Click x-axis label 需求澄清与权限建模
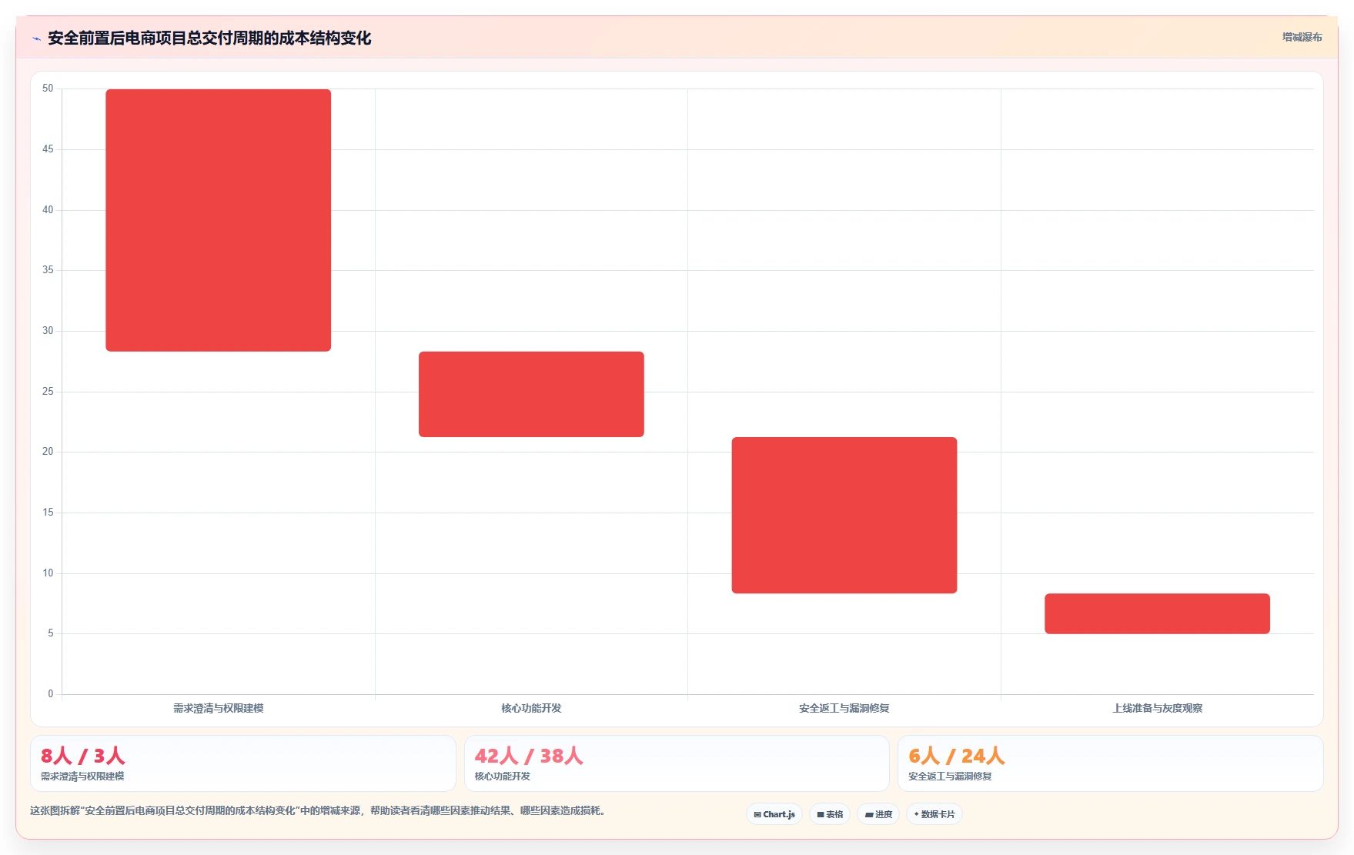This screenshot has width=1354, height=855. (219, 708)
